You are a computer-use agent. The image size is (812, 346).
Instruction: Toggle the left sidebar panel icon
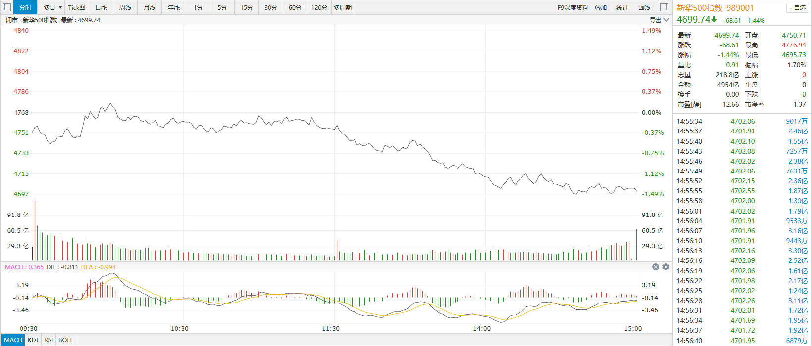7,7
